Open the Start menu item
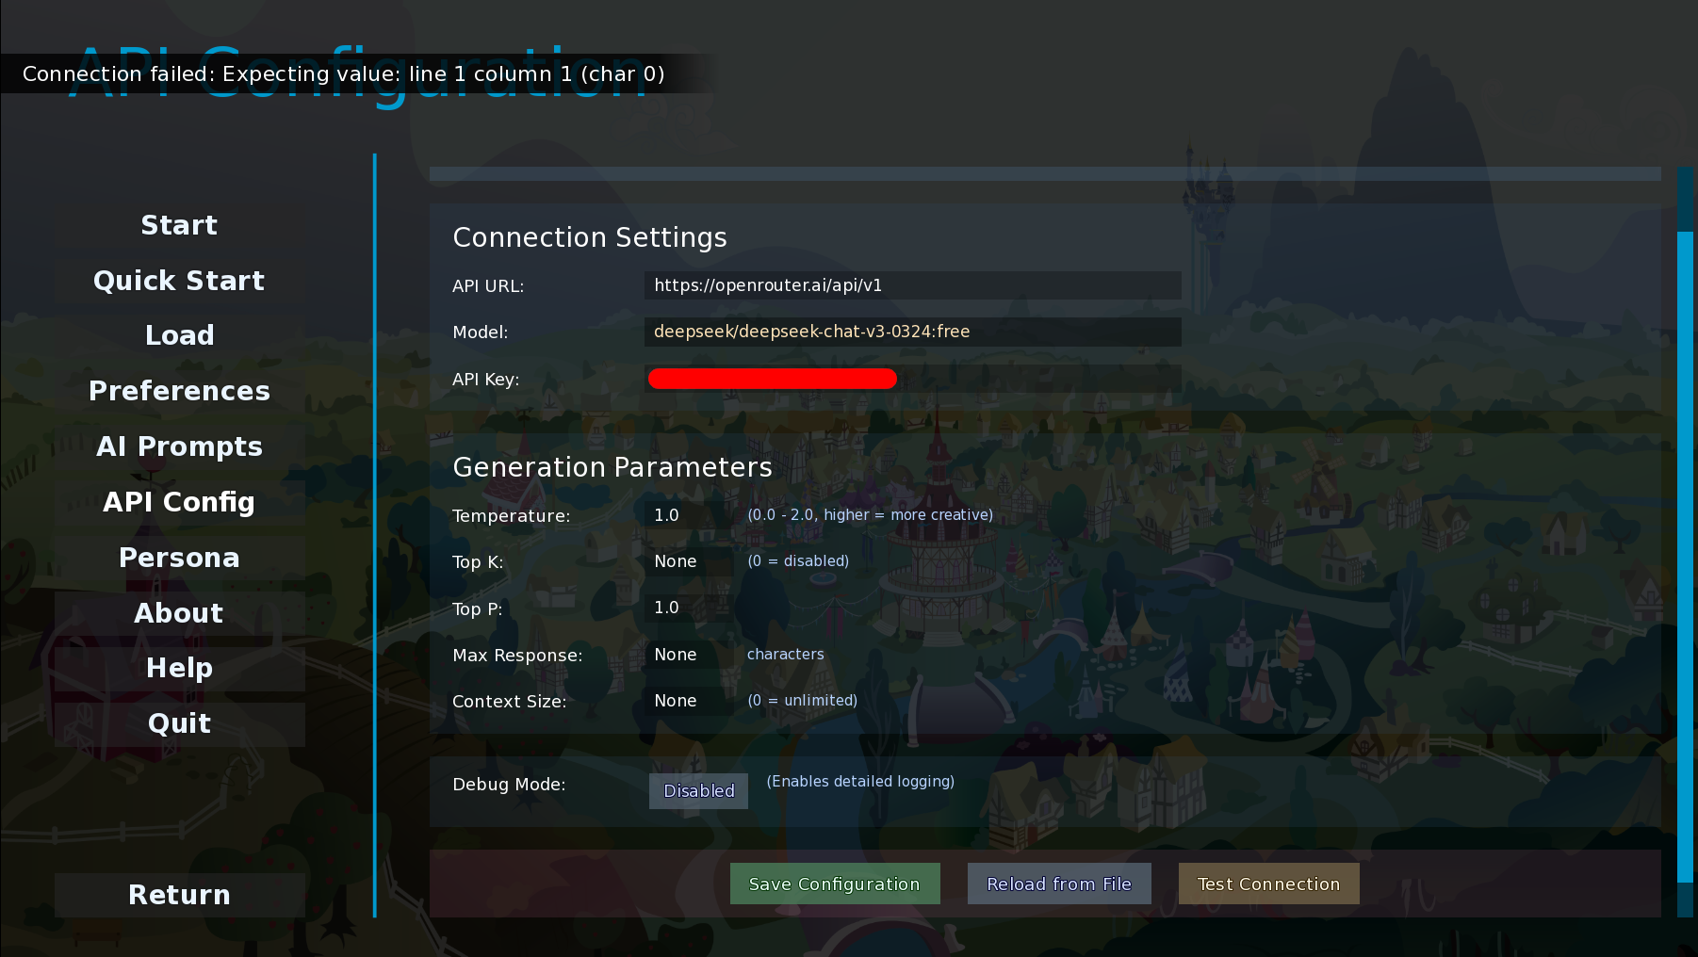The image size is (1698, 957). click(x=179, y=225)
